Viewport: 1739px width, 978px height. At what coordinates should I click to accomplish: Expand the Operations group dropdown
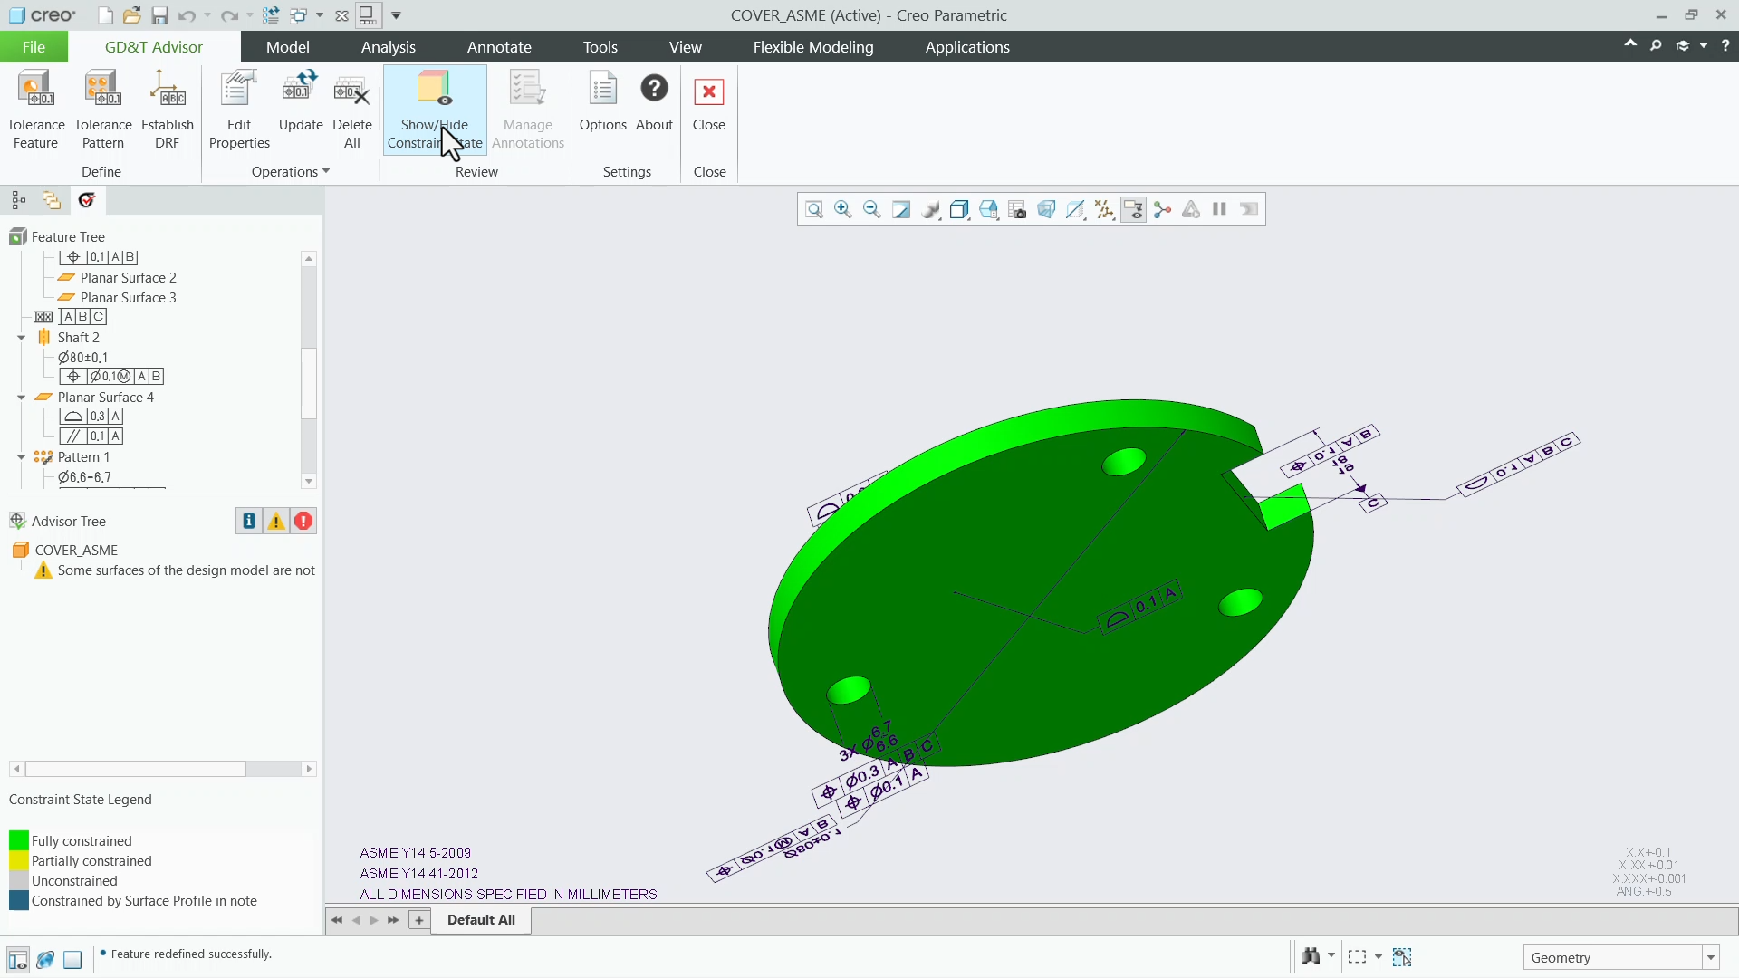290,172
